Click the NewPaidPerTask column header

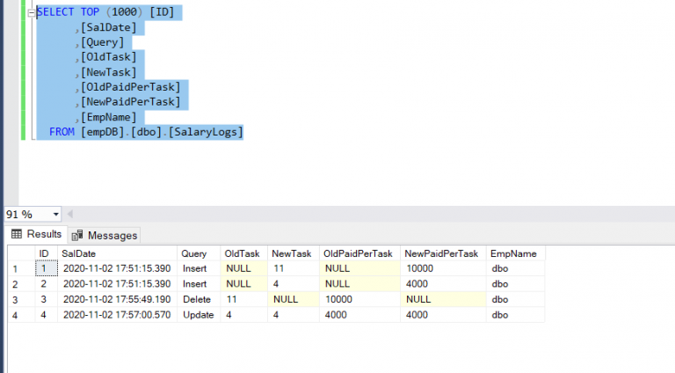tap(441, 253)
